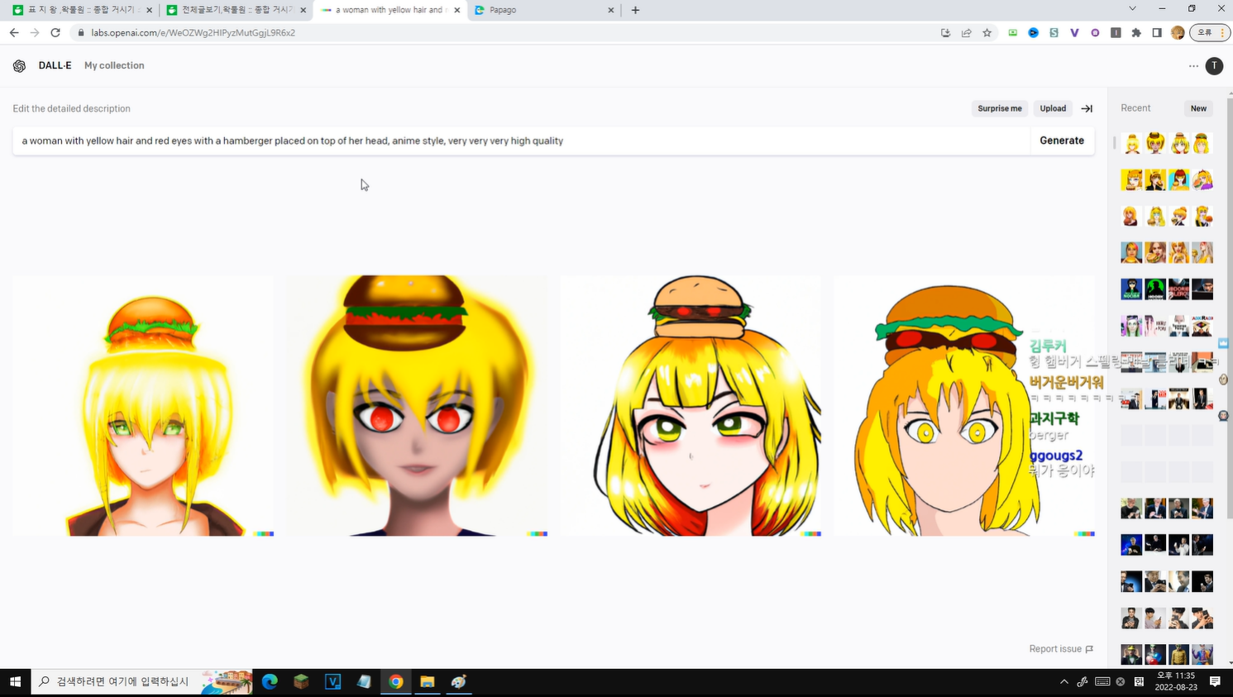
Task: Reload the current page
Action: point(55,33)
